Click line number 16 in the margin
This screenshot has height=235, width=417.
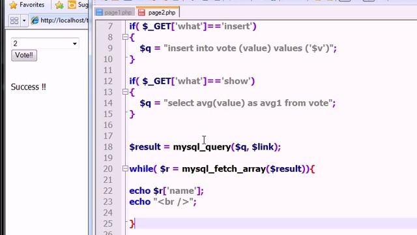pyautogui.click(x=108, y=125)
